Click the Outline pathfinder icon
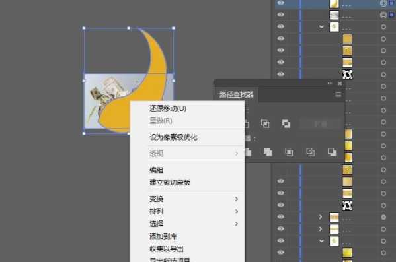The width and height of the screenshot is (396, 262). pyautogui.click(x=310, y=152)
